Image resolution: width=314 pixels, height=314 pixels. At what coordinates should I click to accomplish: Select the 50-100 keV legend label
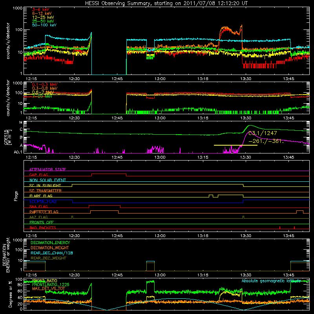[44, 25]
